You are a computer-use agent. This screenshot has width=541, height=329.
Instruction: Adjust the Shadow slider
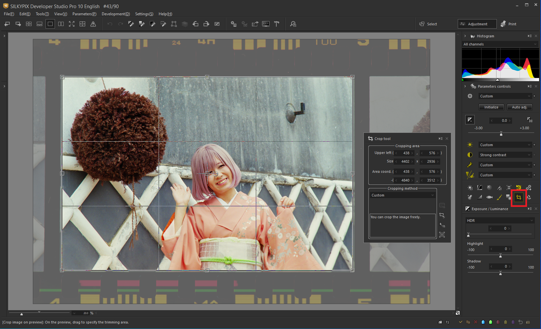pyautogui.click(x=500, y=273)
